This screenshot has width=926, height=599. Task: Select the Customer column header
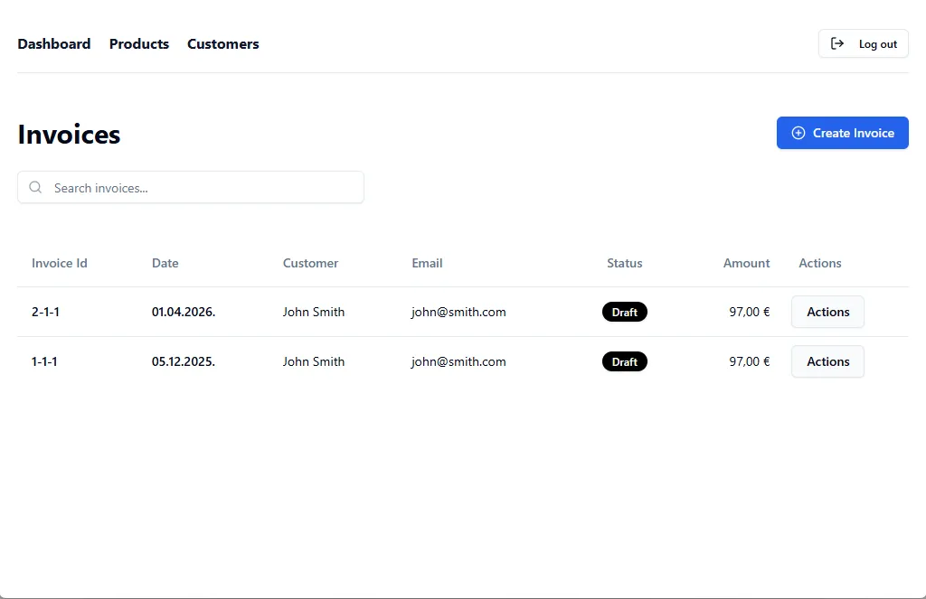click(310, 263)
